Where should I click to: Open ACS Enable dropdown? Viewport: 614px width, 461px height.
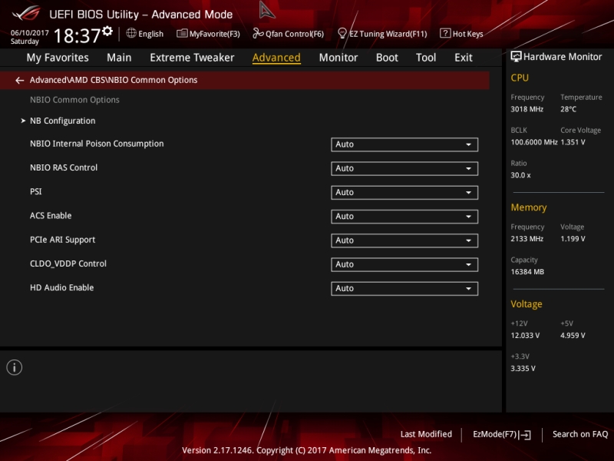click(404, 217)
